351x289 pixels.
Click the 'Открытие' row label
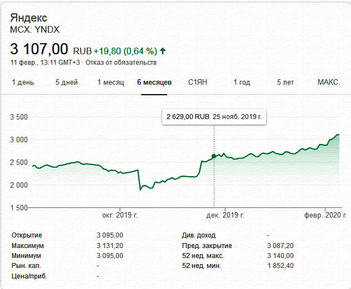point(27,235)
